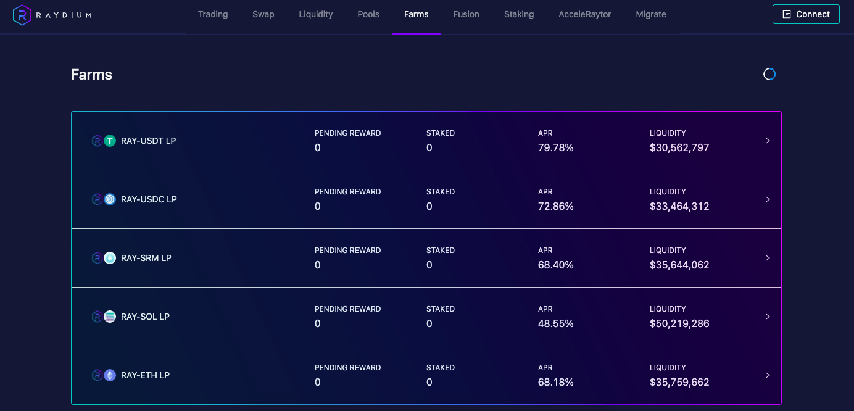Click the RAY token icon in RAY-USDT row
Screen dimensions: 854x411
[x=97, y=141]
